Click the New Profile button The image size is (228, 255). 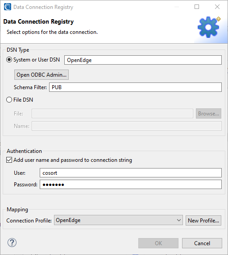tap(203, 221)
